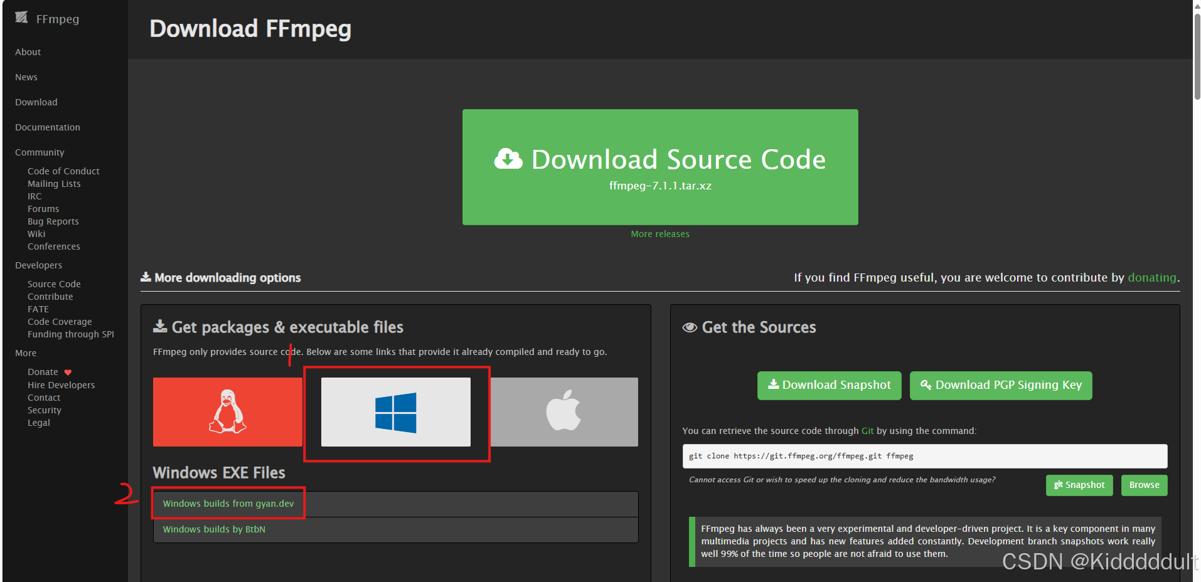The height and width of the screenshot is (582, 1201).
Task: Click the git clone command field
Action: [x=925, y=456]
